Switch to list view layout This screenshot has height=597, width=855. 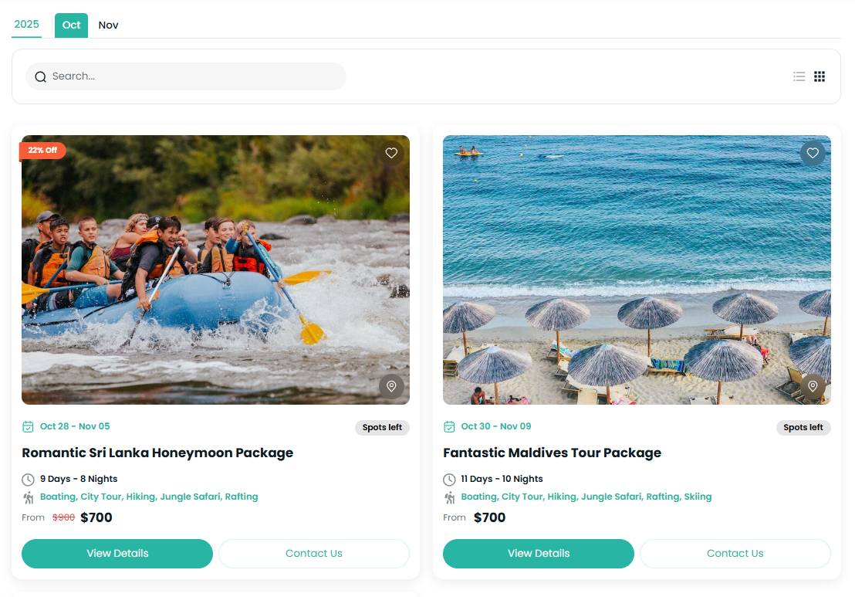click(799, 76)
